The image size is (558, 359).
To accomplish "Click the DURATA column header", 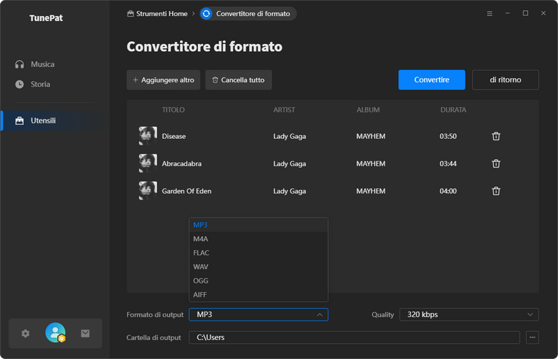I will [453, 110].
